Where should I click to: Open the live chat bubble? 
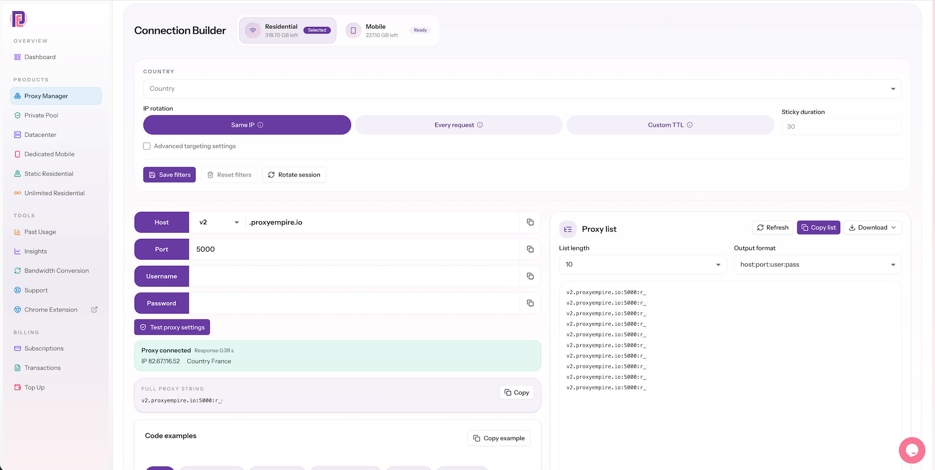tap(912, 450)
